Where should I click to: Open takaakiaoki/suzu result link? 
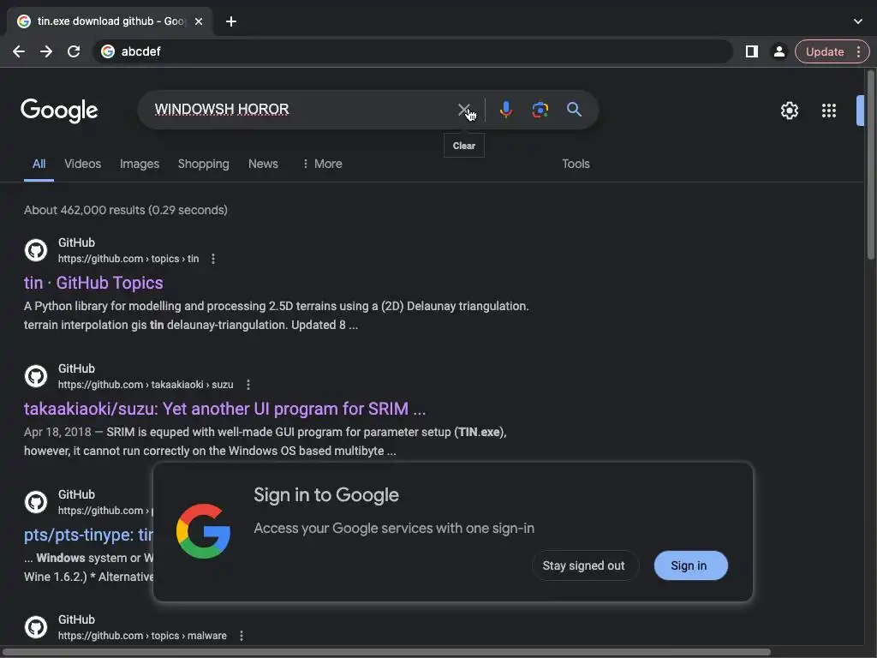point(225,409)
